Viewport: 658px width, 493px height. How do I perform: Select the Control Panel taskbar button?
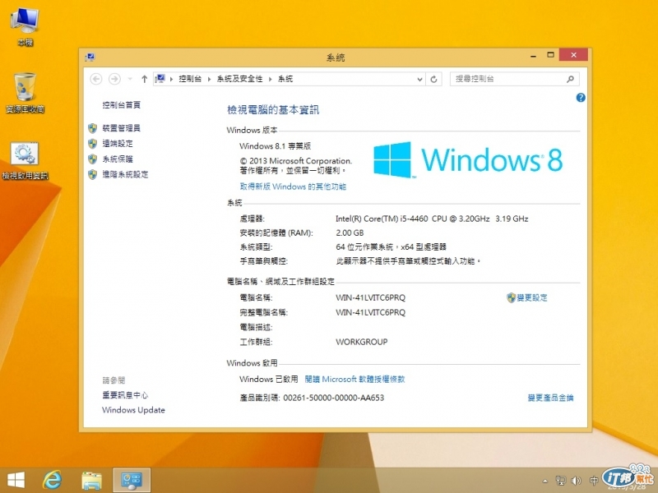(132, 480)
